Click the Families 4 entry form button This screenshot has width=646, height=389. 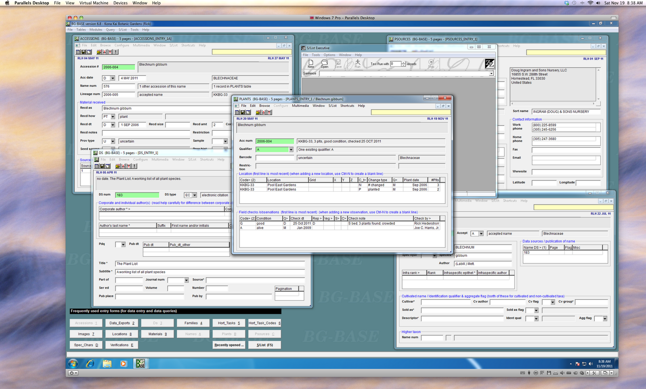tap(193, 323)
